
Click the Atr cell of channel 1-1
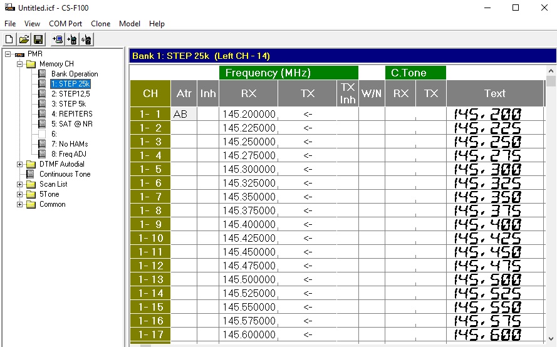click(x=184, y=114)
